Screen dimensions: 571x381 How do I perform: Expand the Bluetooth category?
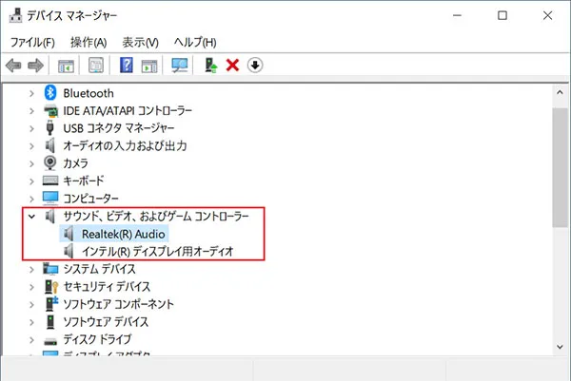[x=31, y=94]
